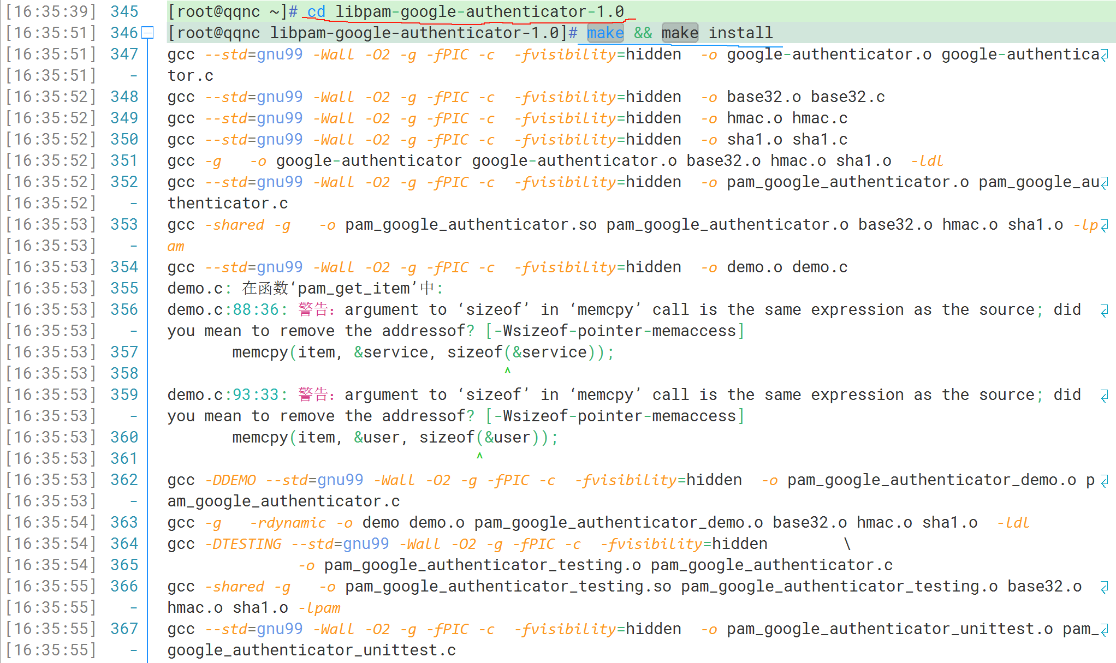
Task: Click wrap arrow icon on line 366
Action: click(x=1105, y=587)
